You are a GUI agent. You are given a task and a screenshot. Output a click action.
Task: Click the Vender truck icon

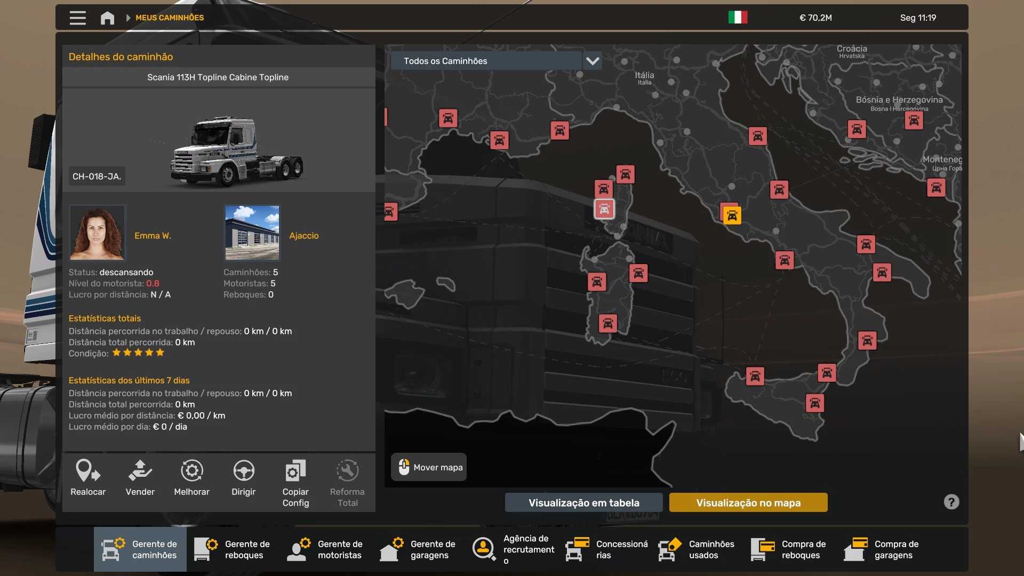(x=140, y=470)
